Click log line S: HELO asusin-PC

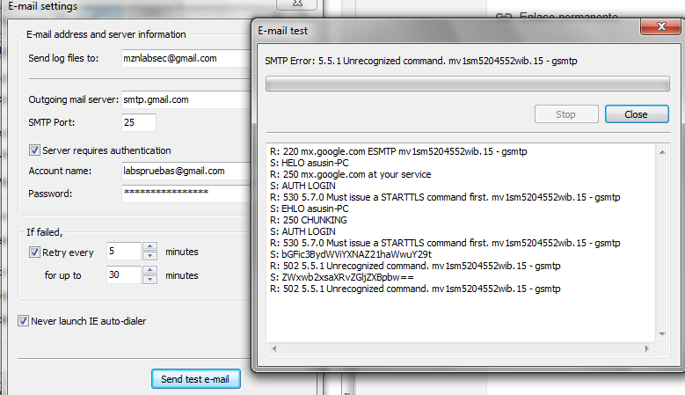(310, 163)
